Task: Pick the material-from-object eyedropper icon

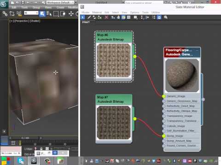Action: coord(89,17)
